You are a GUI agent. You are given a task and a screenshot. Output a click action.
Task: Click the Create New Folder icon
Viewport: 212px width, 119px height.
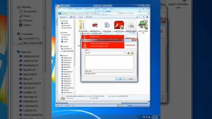tap(132, 53)
